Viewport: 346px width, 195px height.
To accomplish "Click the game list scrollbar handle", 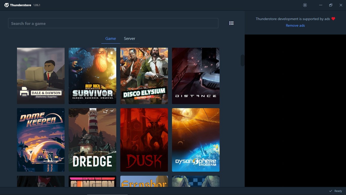I will [242, 60].
